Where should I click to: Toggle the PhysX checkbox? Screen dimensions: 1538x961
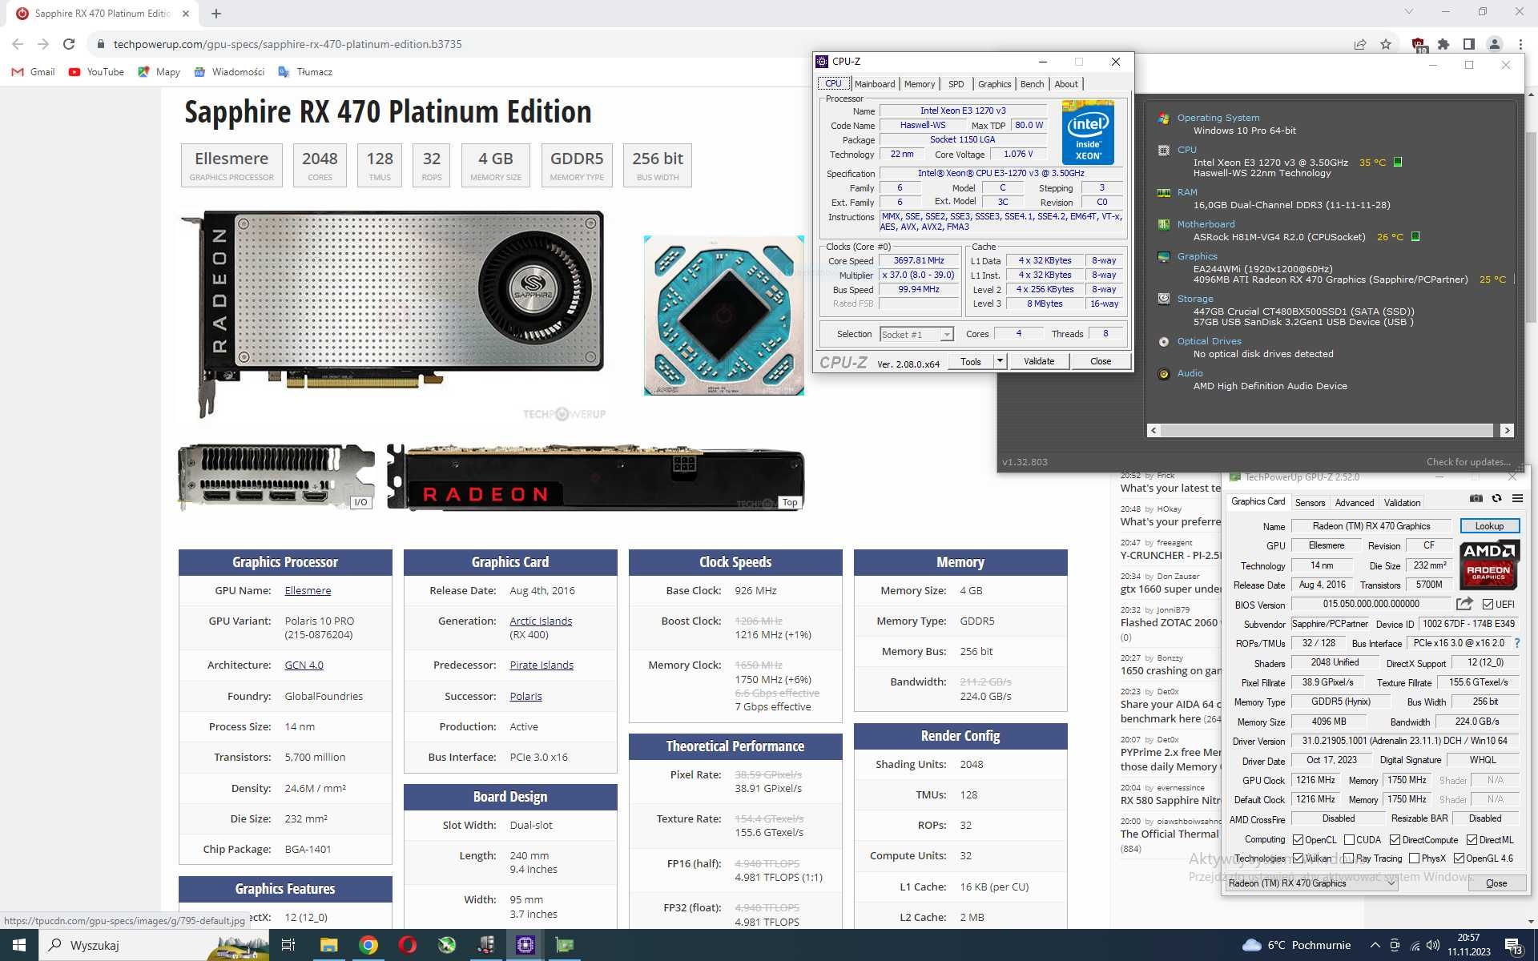click(1414, 858)
